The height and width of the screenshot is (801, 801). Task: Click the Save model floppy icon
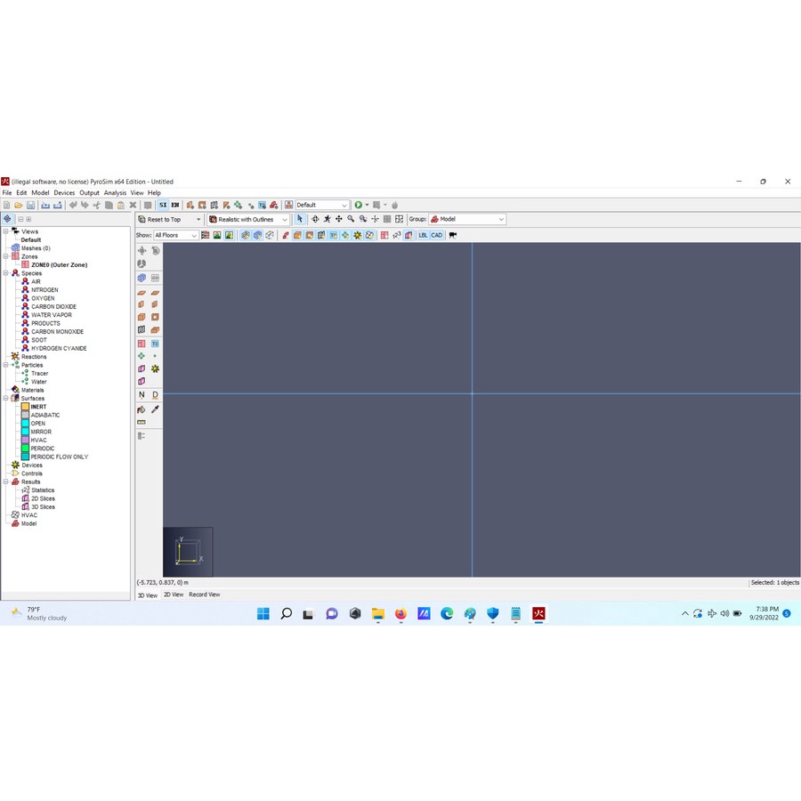click(x=30, y=206)
